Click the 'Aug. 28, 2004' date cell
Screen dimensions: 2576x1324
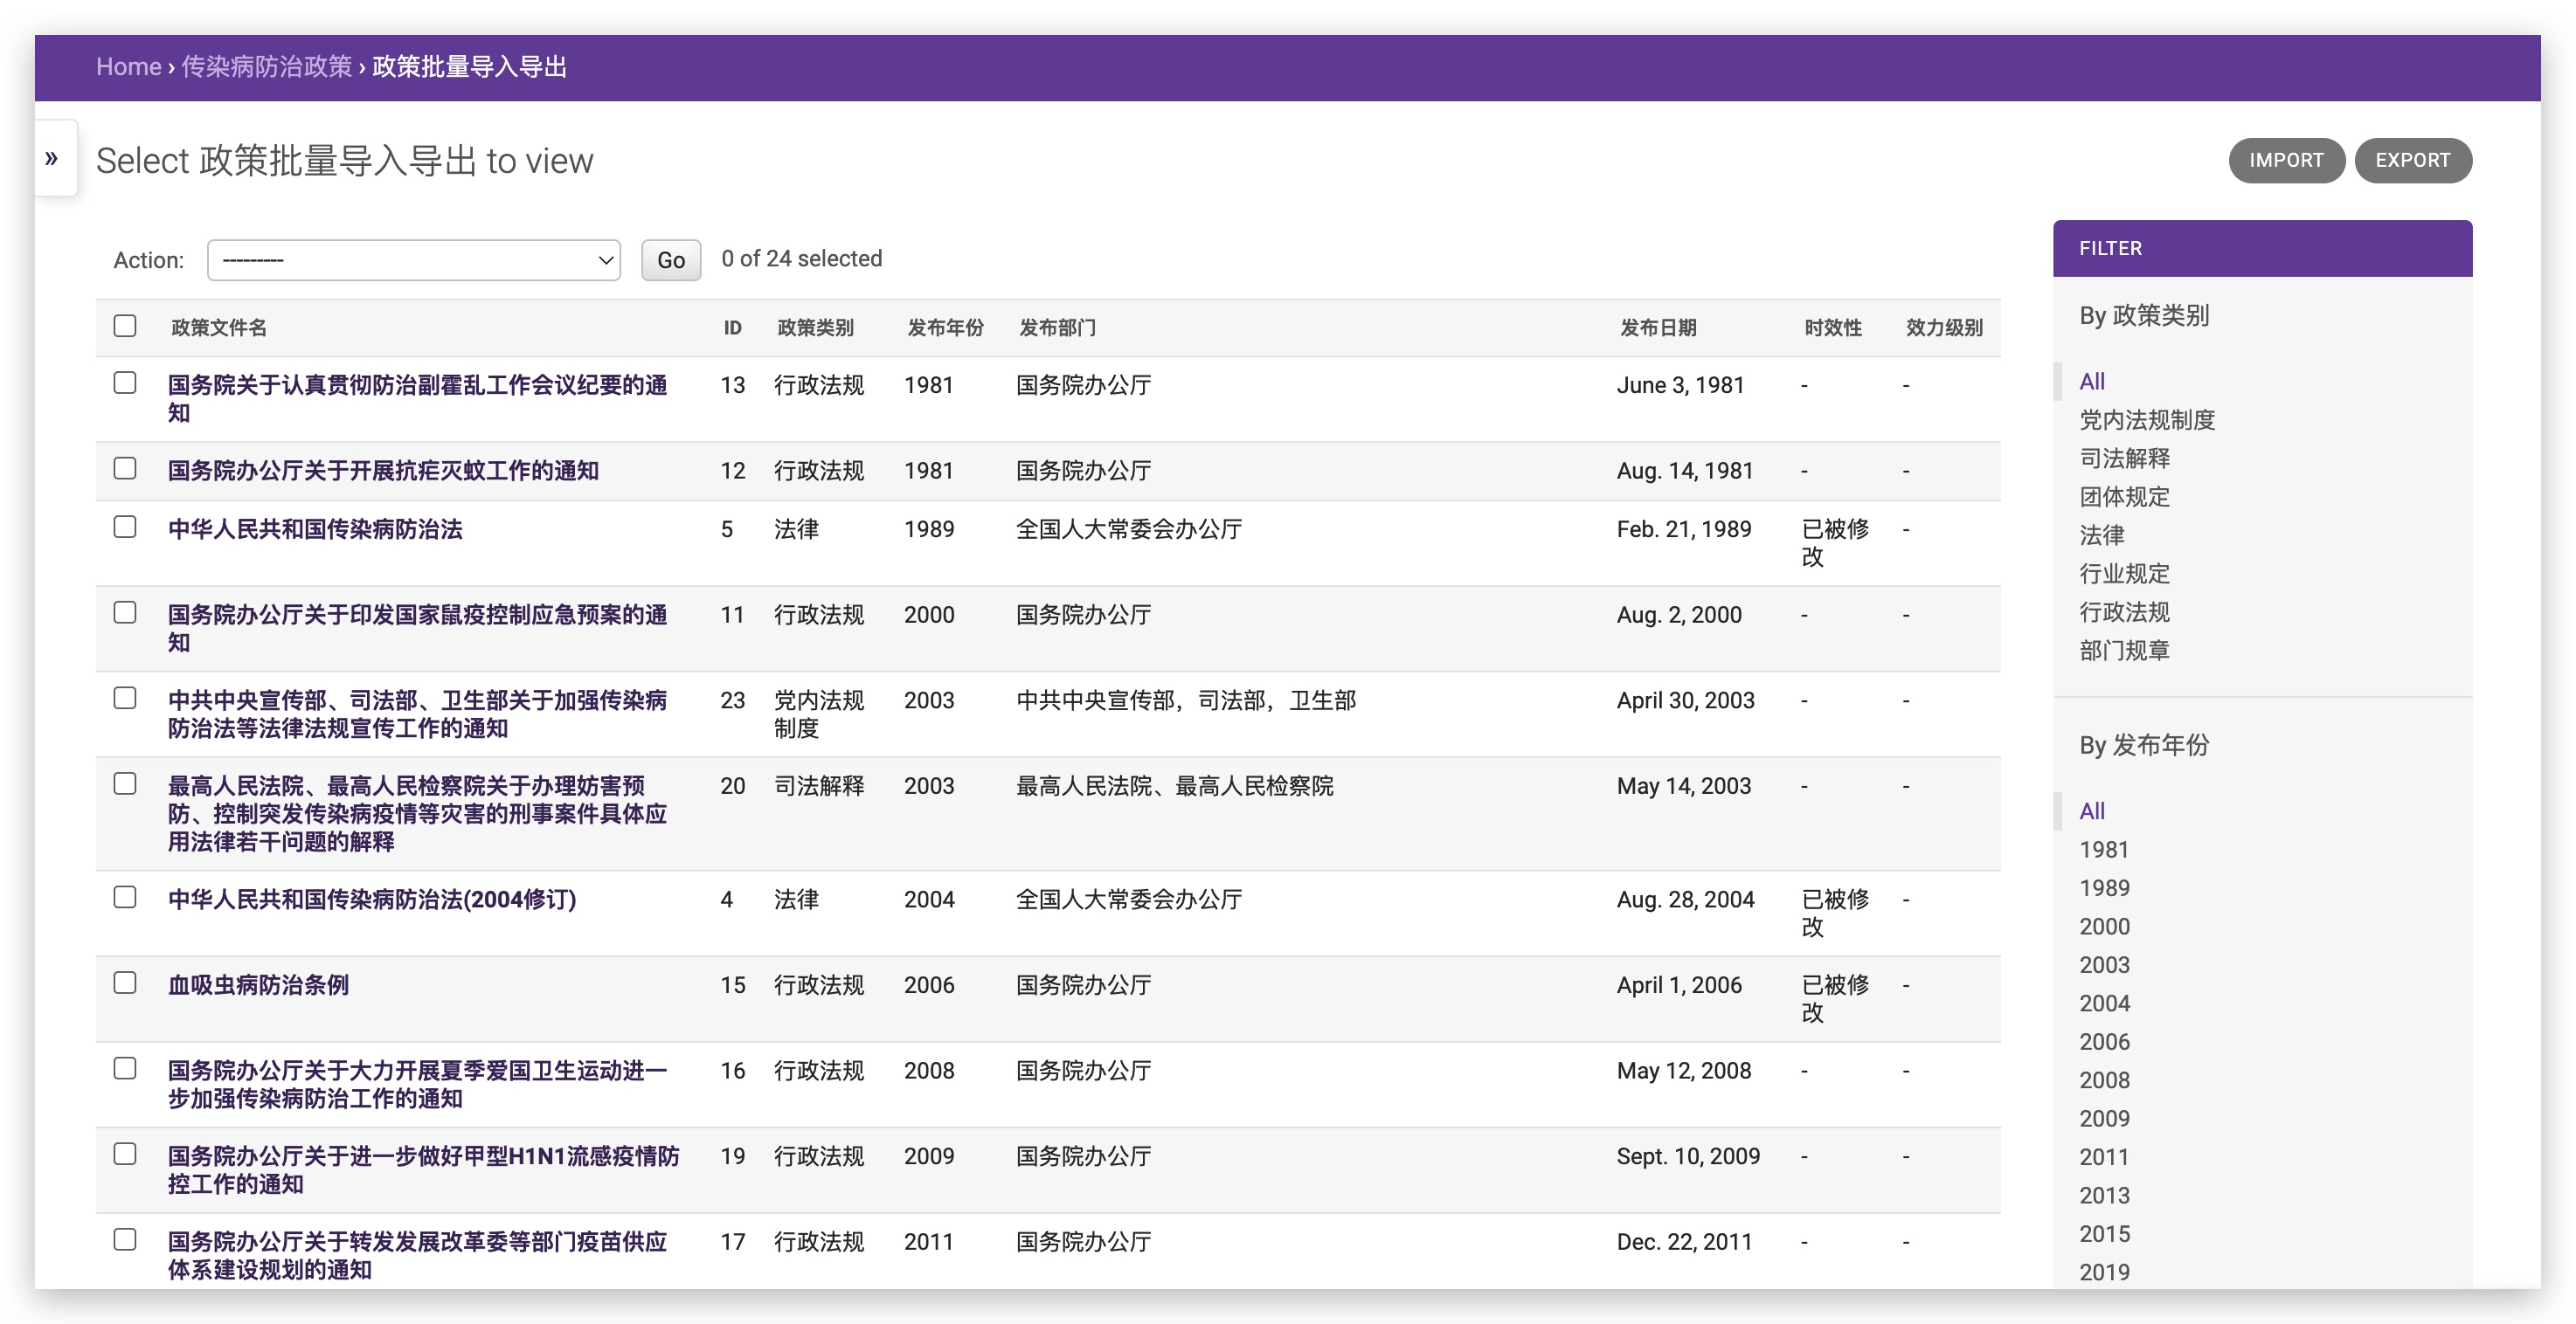point(1685,900)
